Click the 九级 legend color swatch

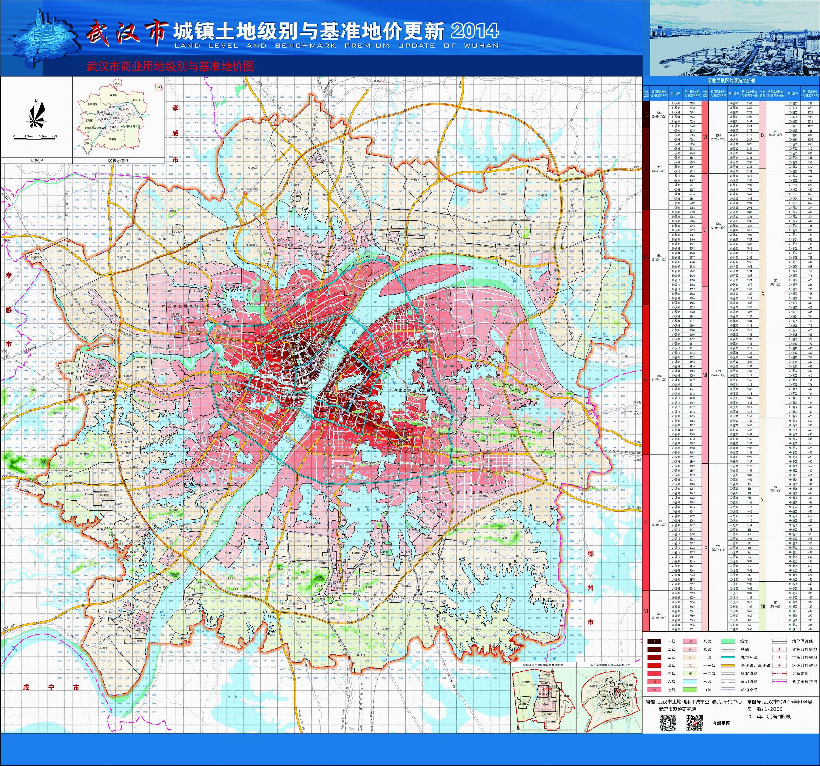tap(690, 649)
